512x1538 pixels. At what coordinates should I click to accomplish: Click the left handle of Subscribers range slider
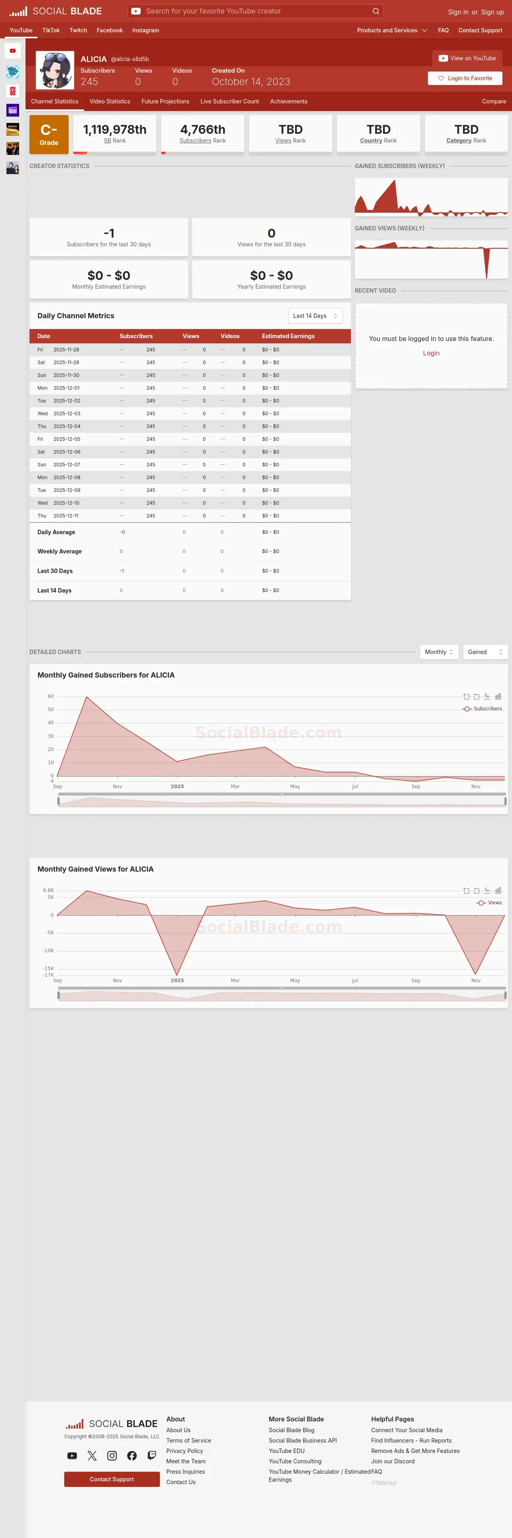pyautogui.click(x=58, y=801)
